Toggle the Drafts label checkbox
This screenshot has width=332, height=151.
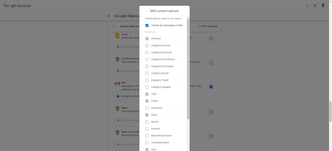[147, 101]
